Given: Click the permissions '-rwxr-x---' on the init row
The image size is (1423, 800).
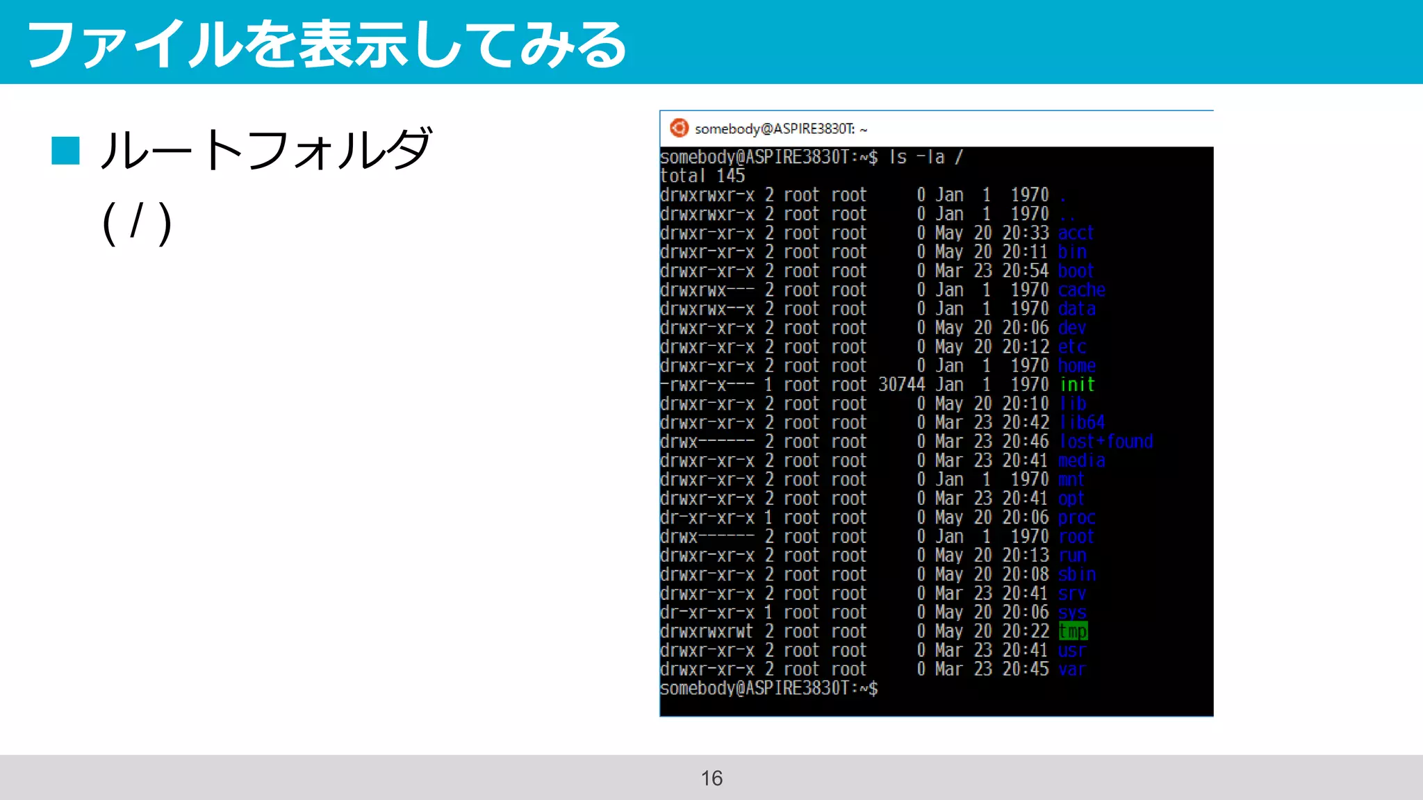Looking at the screenshot, I should [707, 385].
